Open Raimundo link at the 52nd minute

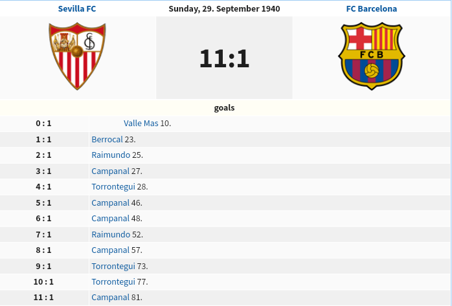pyautogui.click(x=111, y=234)
